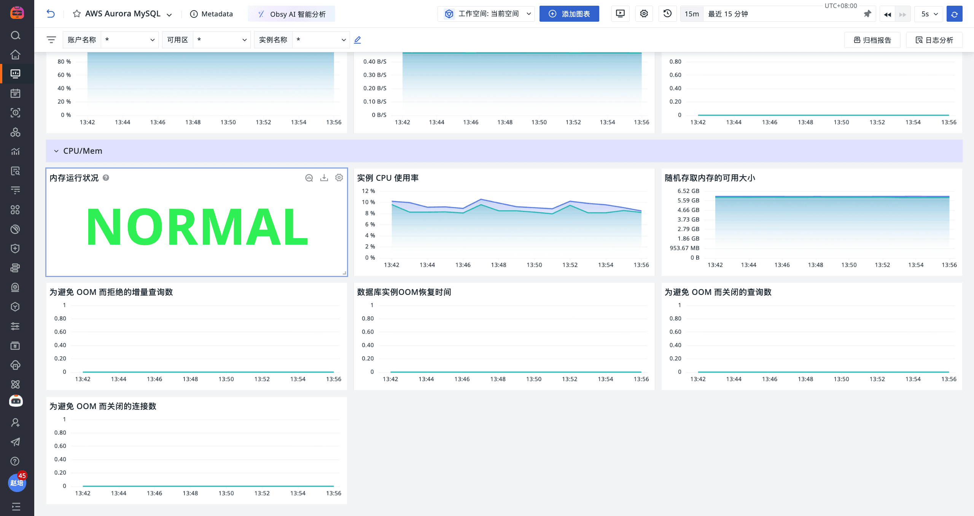Click the download icon in 内存运行状况 panel
974x516 pixels.
pyautogui.click(x=324, y=178)
